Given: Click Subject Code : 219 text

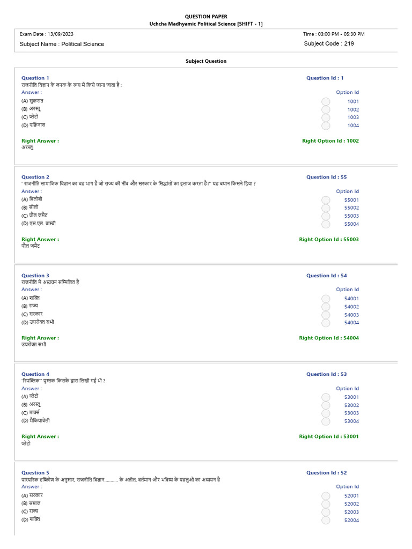Looking at the screenshot, I should pos(329,44).
